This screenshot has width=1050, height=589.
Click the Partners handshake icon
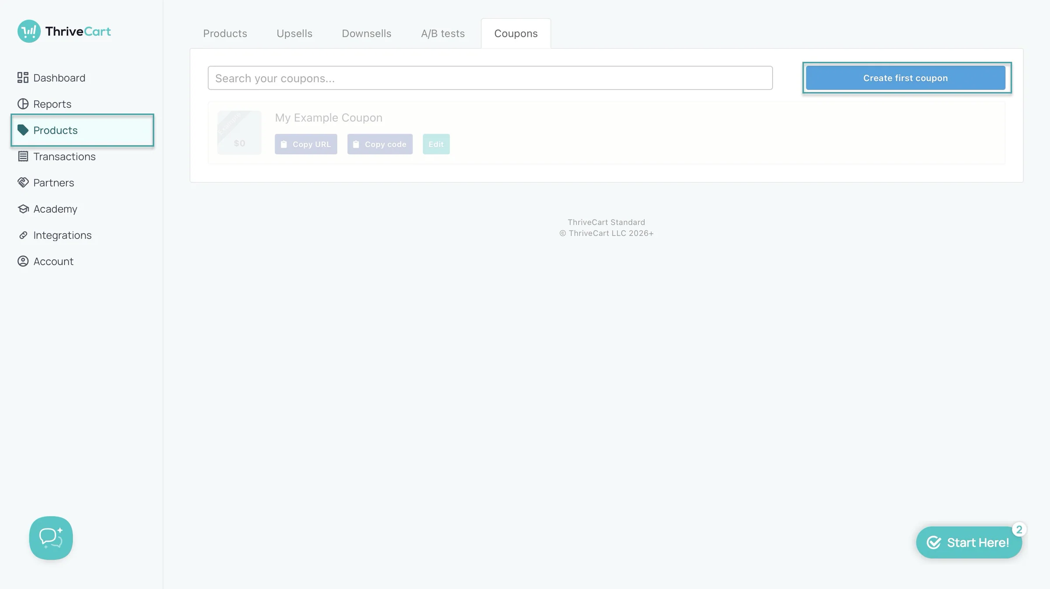pos(23,183)
